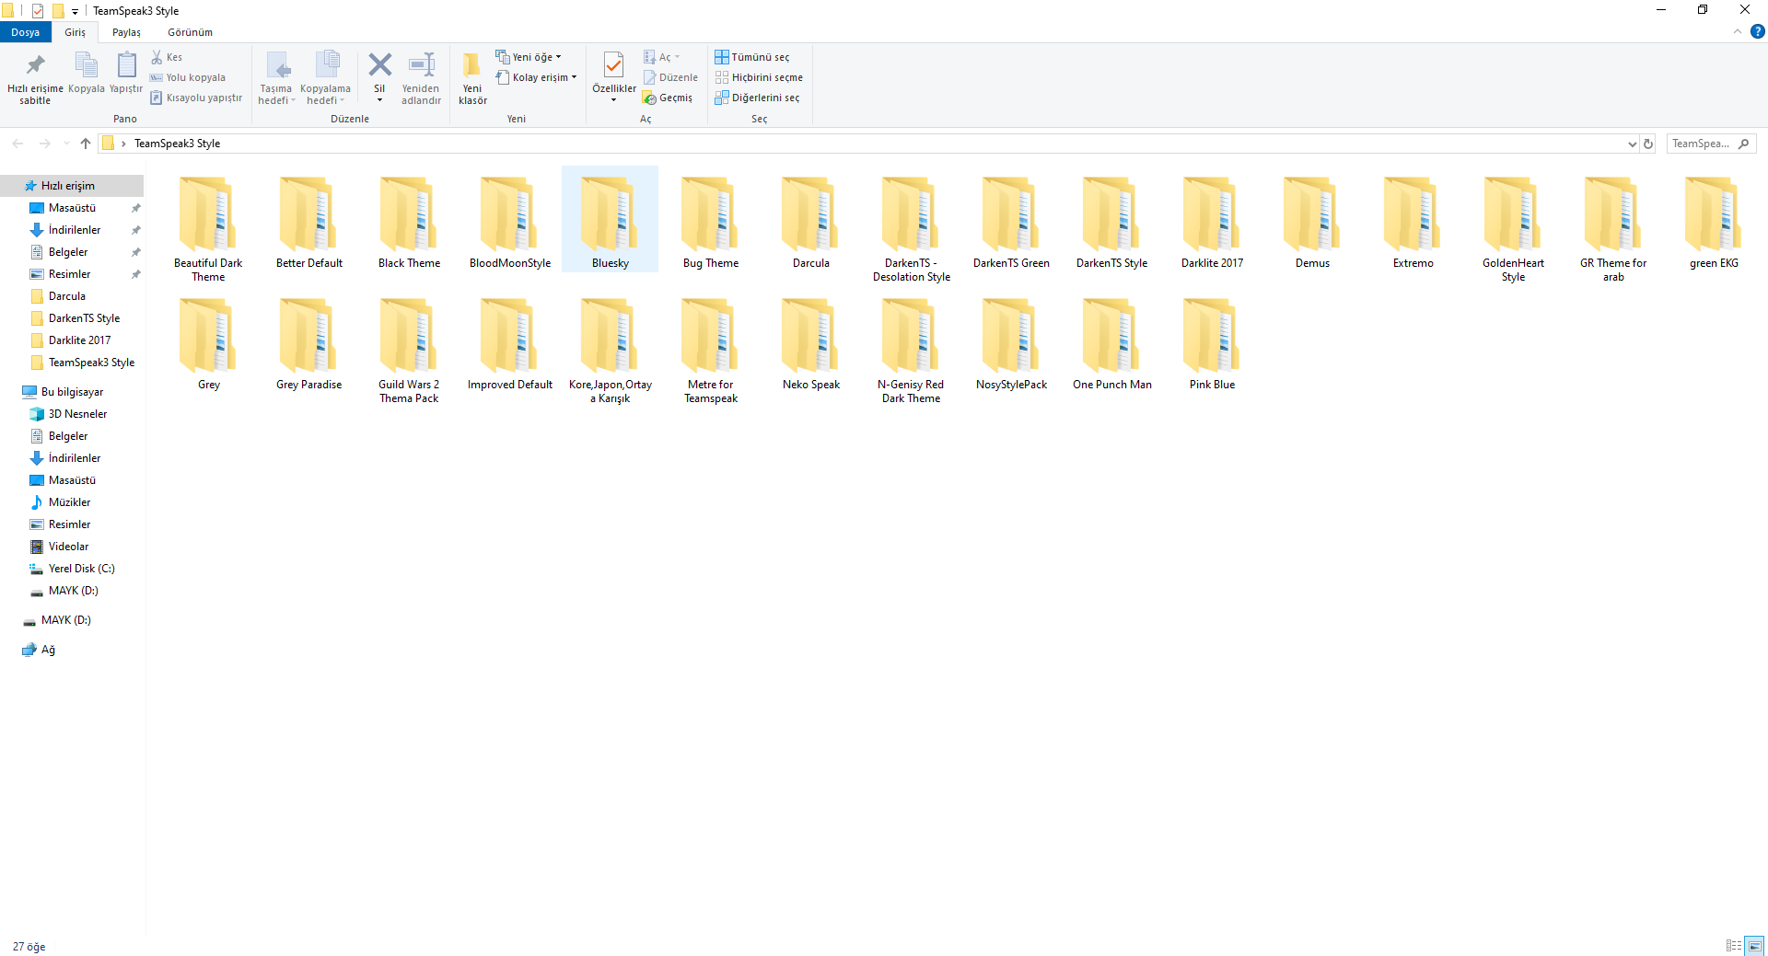Click Hiçbirini seçme in the ribbon

point(759,77)
